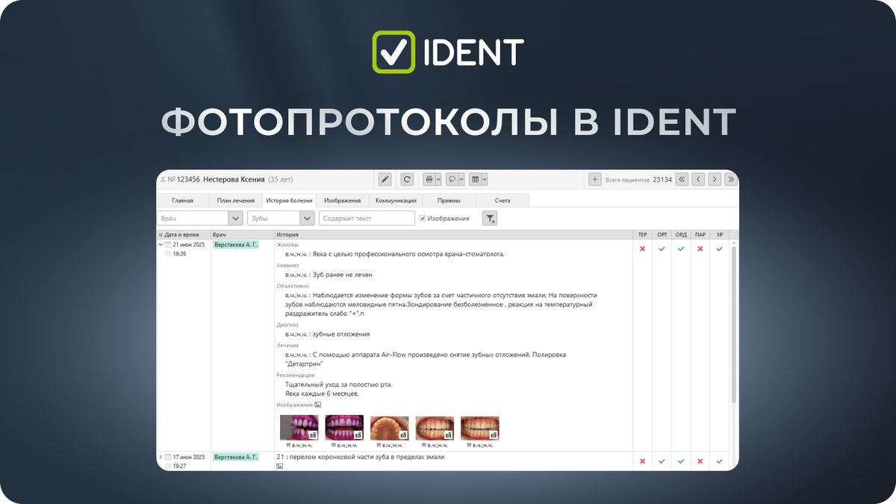The height and width of the screenshot is (504, 896).
Task: Toggle the red cross under ПАР in the 21 июн row
Action: [x=700, y=249]
